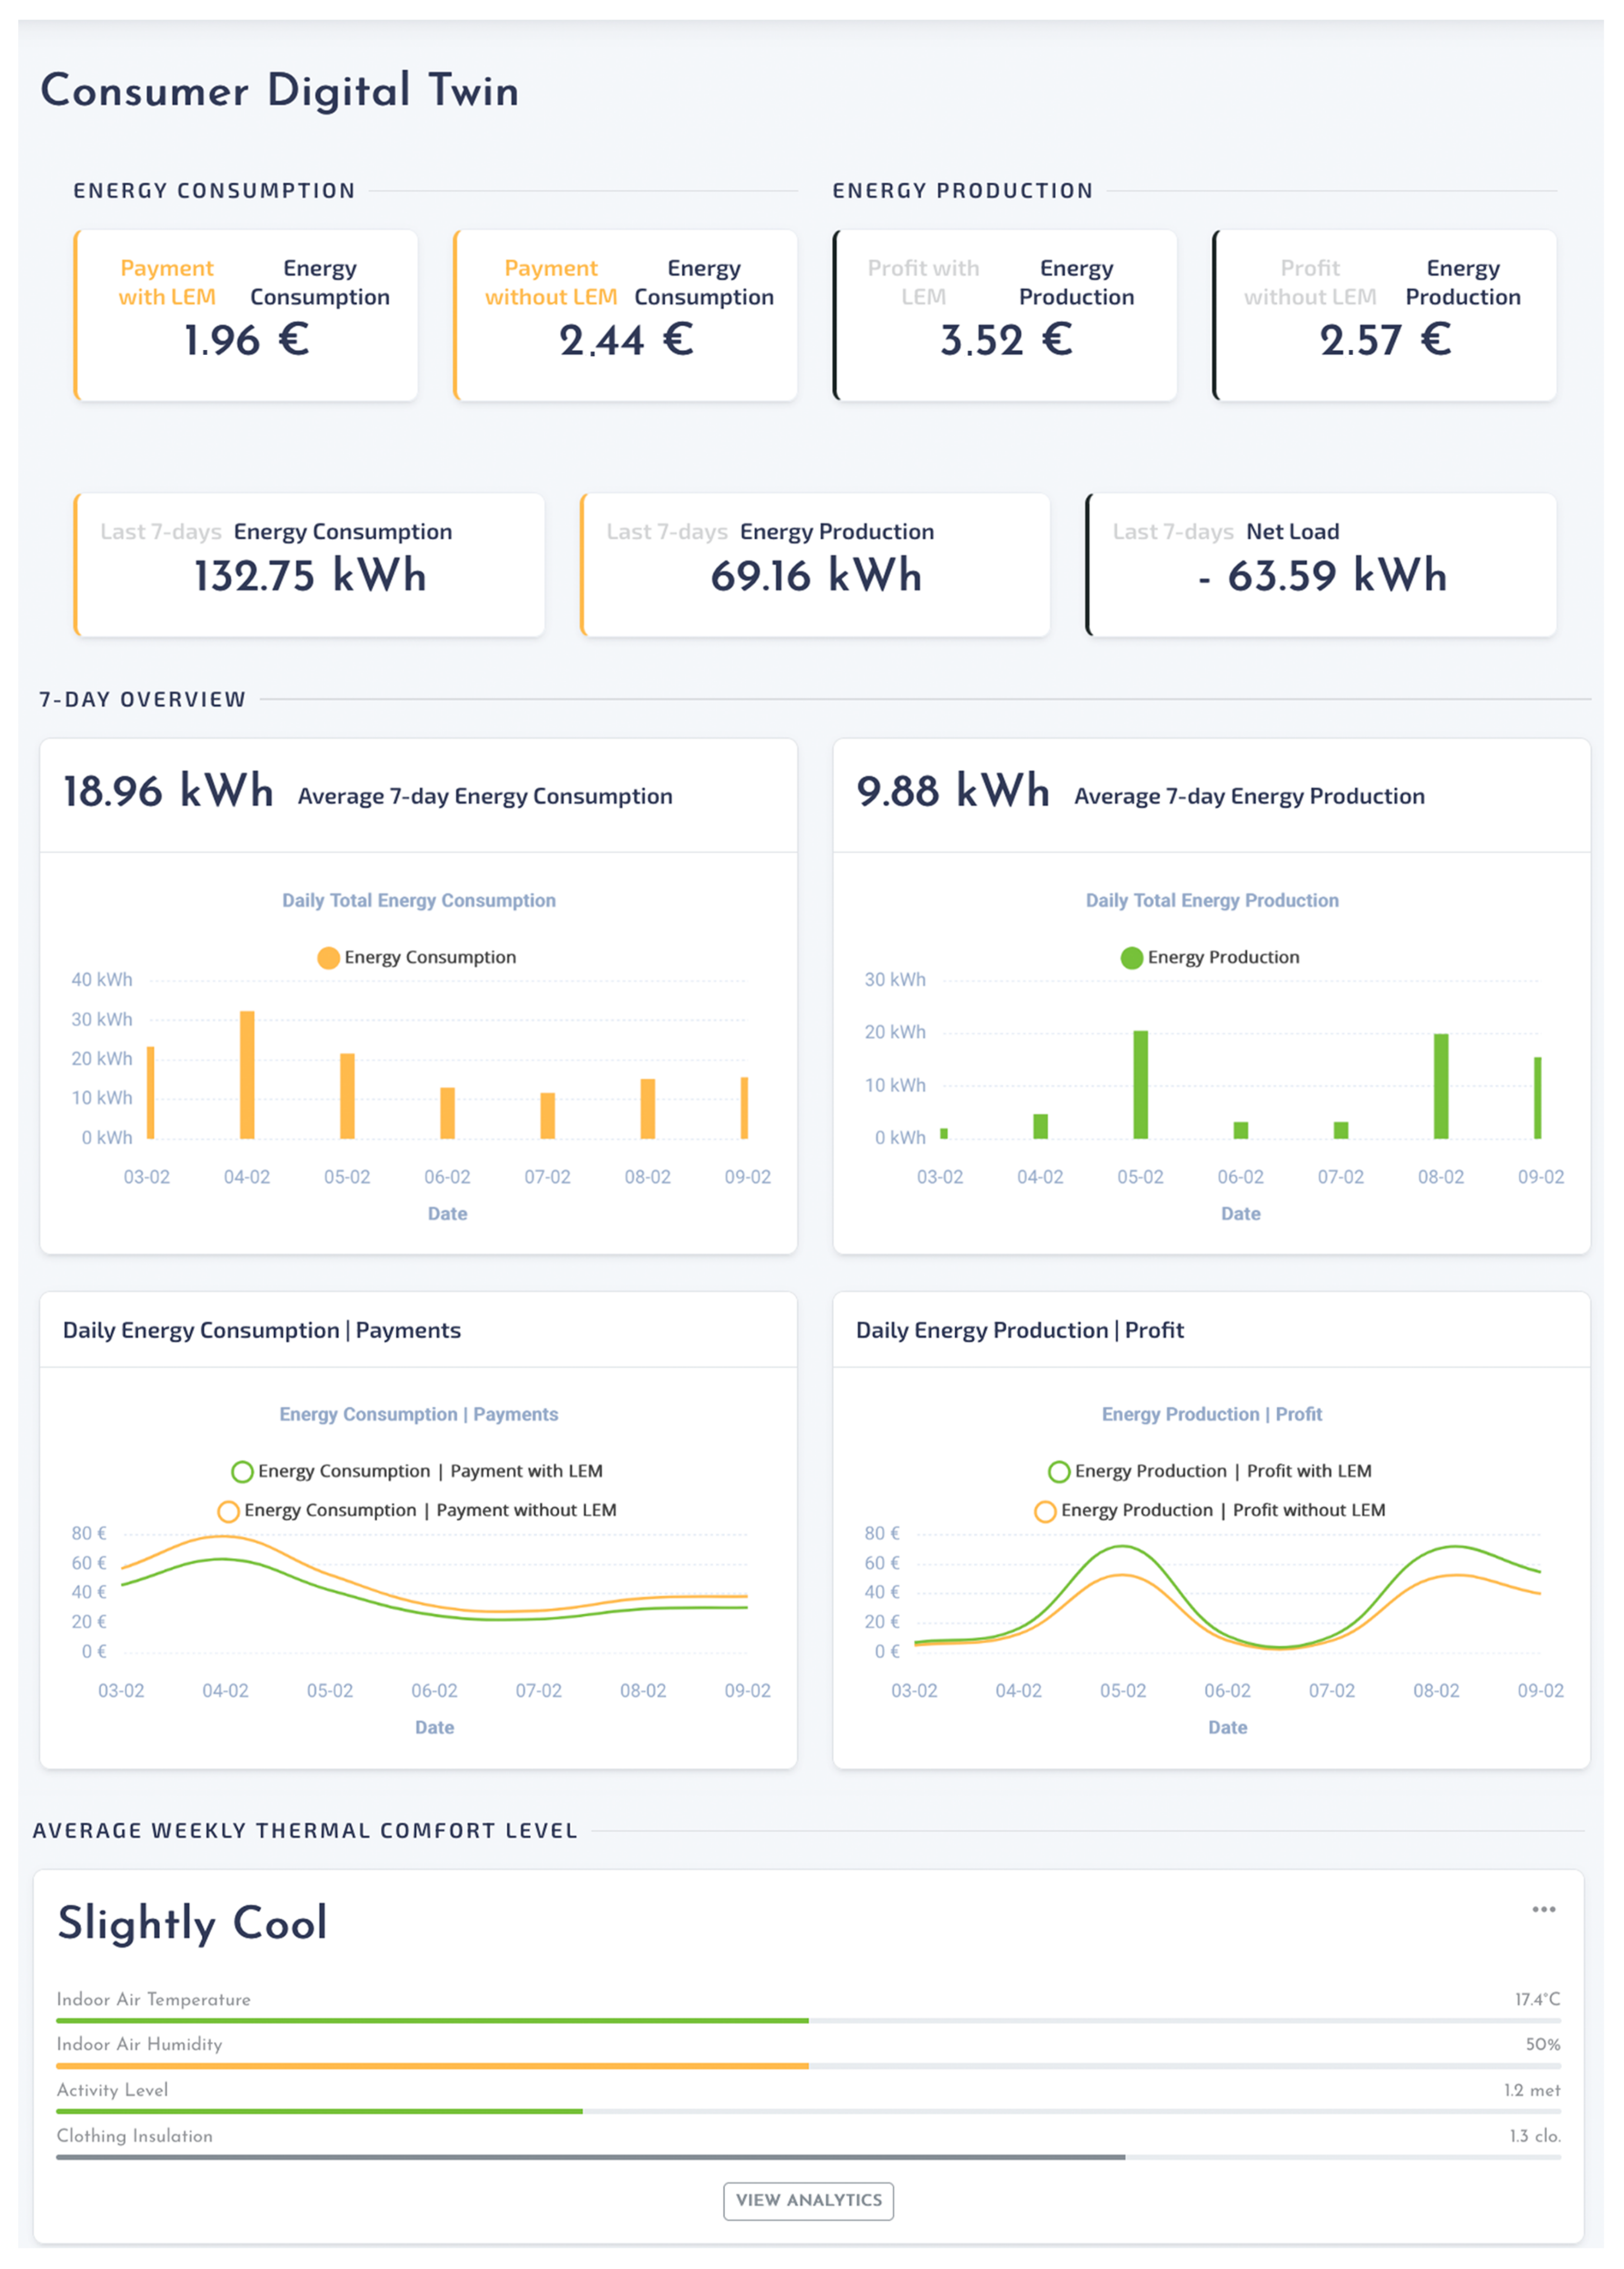Select the Payment without LEM 2.44 € card
Viewport: 1624px width, 2269px height.
coord(626,316)
